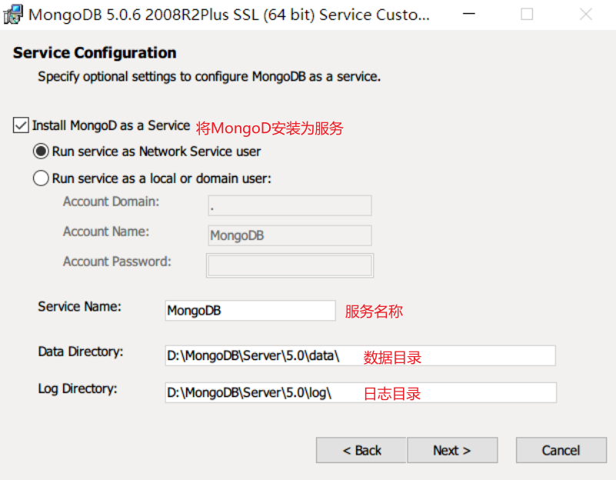Click the Account Name label

coord(106,232)
